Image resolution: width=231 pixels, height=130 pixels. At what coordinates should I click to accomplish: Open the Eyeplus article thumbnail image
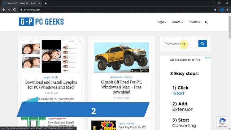(51, 56)
